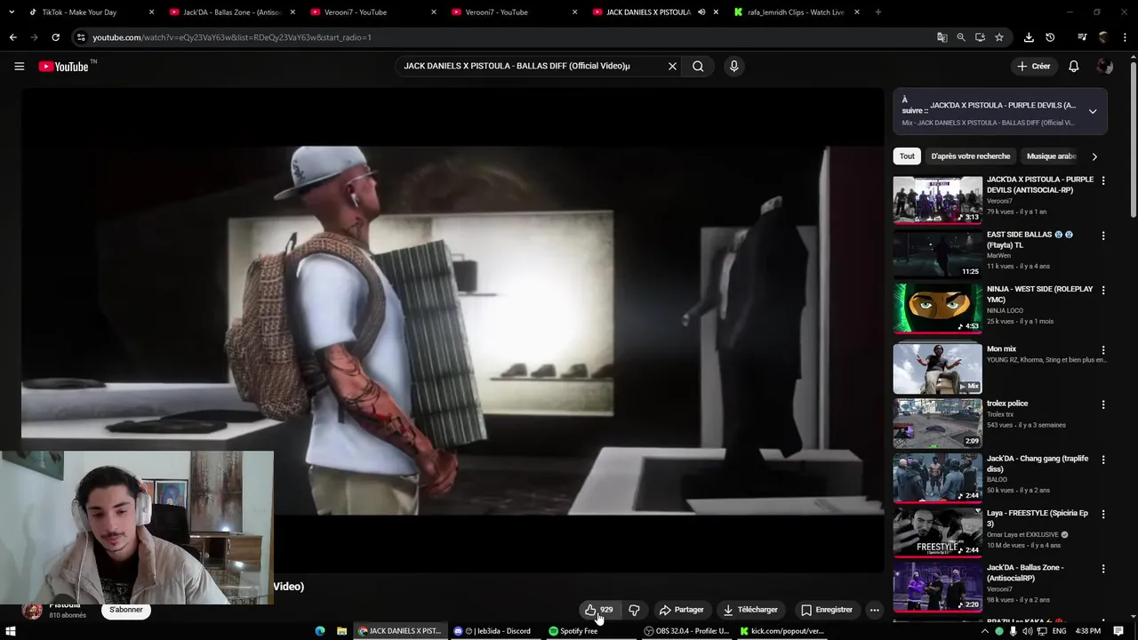The height and width of the screenshot is (640, 1138).
Task: Save the video with Enregistrer
Action: click(827, 610)
